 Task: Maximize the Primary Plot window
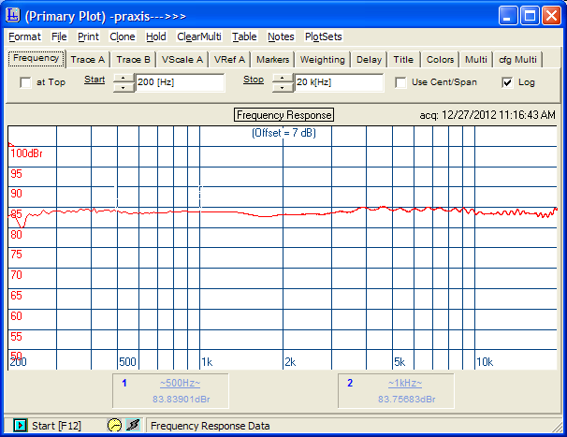coord(530,16)
